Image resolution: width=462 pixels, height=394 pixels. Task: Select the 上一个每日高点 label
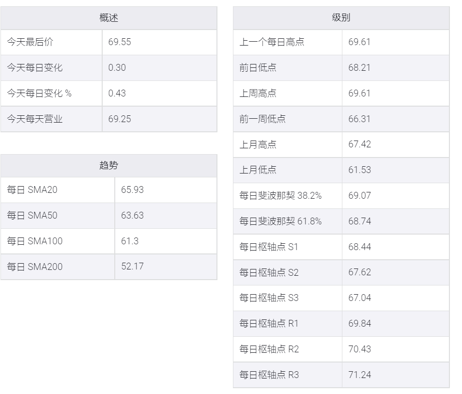(272, 42)
